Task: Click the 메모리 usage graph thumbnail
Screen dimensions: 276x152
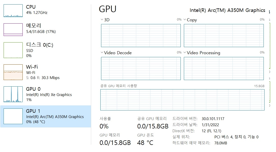Action: pos(13,30)
